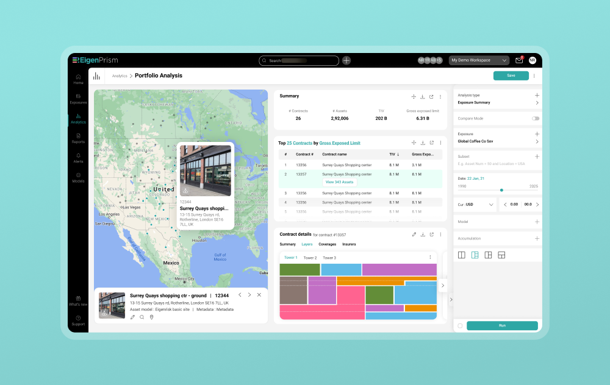The width and height of the screenshot is (610, 385).
Task: Click the mail notifications icon
Action: (519, 60)
